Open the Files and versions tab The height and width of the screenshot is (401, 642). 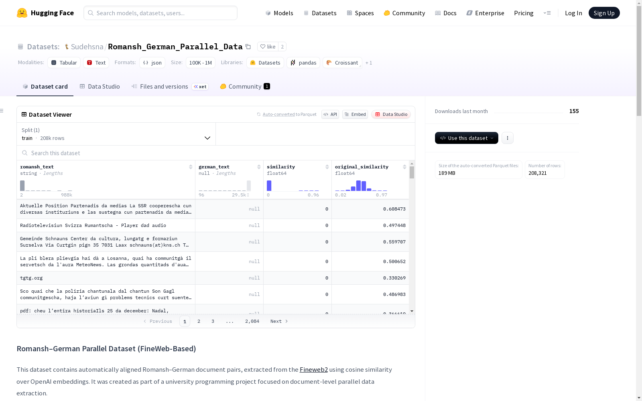170,87
